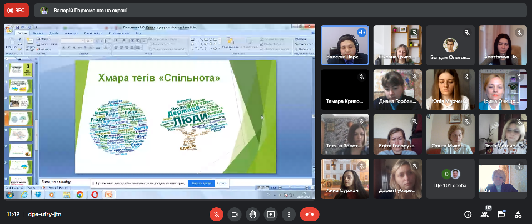Click the red REC recording indicator
This screenshot has width=532, height=224.
pos(16,10)
